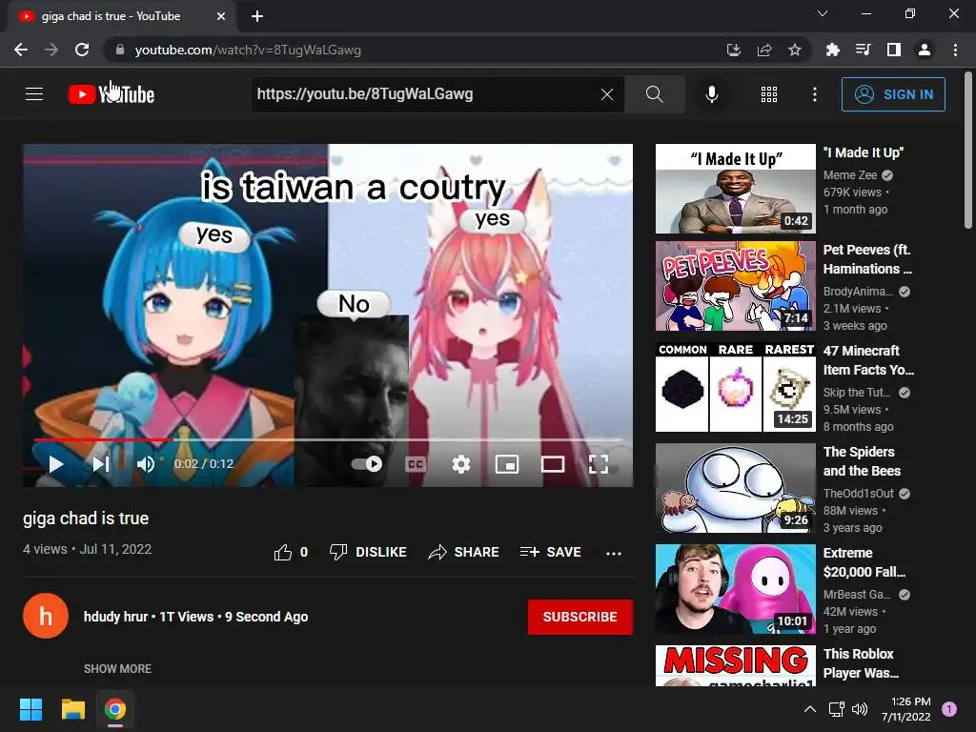Click the magnifier search button
The height and width of the screenshot is (732, 976).
coord(654,94)
